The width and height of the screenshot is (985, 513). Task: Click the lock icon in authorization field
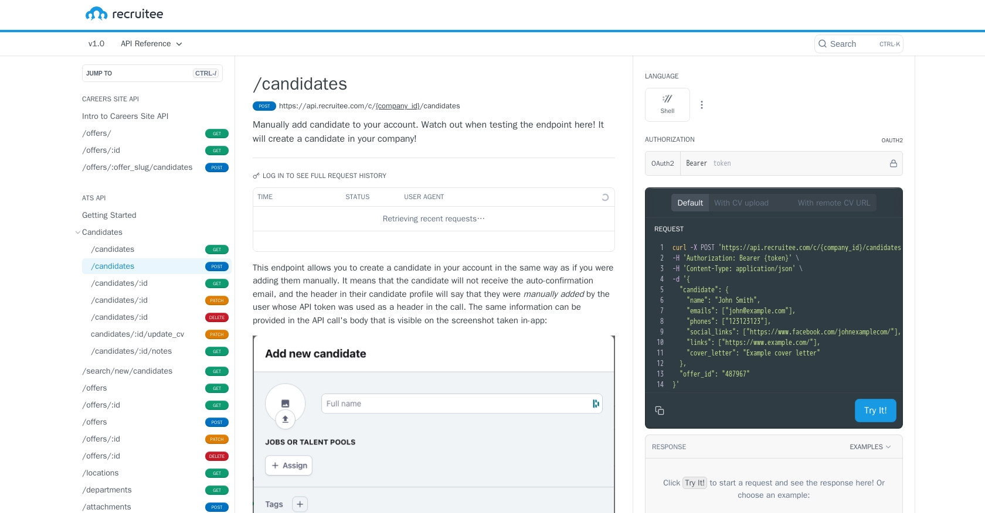point(894,163)
